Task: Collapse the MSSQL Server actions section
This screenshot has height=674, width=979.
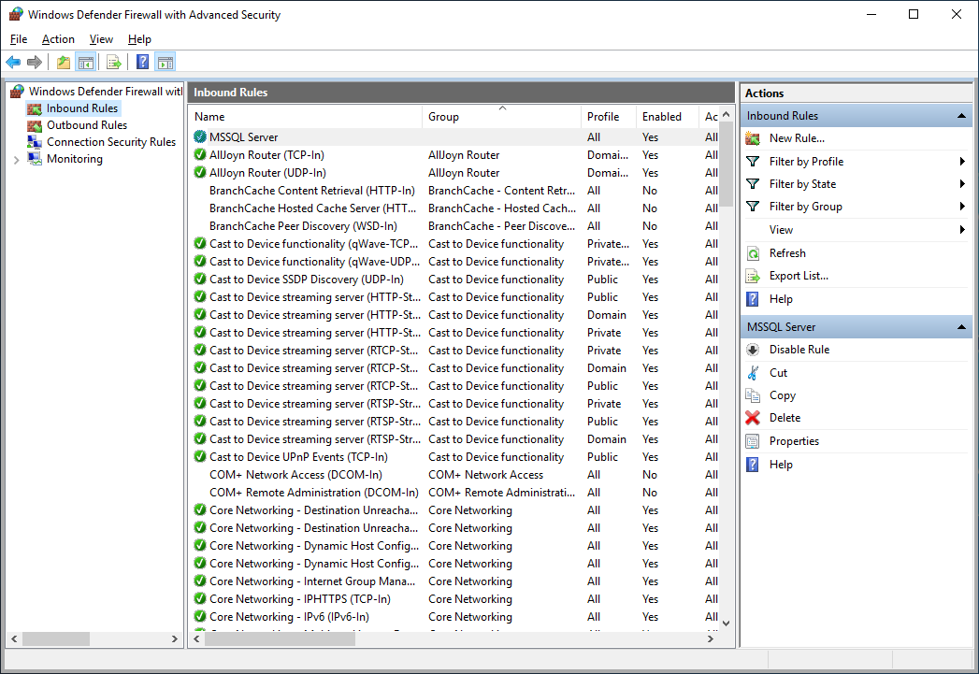Action: click(961, 327)
